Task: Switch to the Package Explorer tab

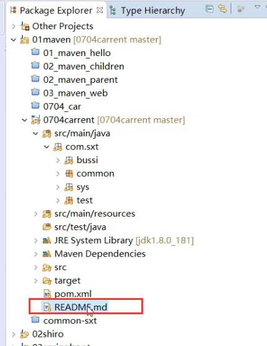Action: 56,11
